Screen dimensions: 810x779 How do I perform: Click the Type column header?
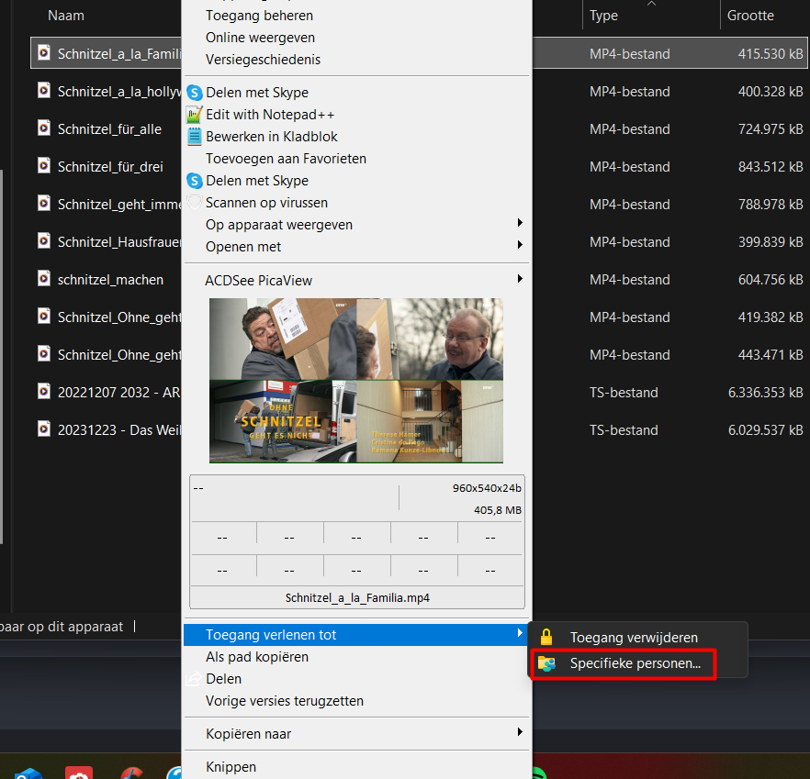[603, 16]
